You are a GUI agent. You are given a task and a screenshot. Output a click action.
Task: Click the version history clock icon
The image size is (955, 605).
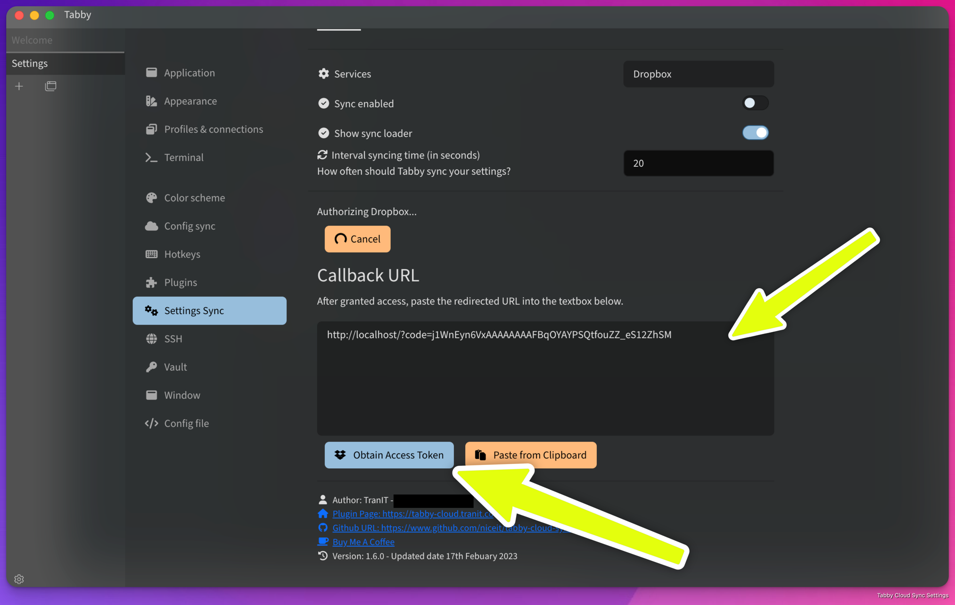323,555
